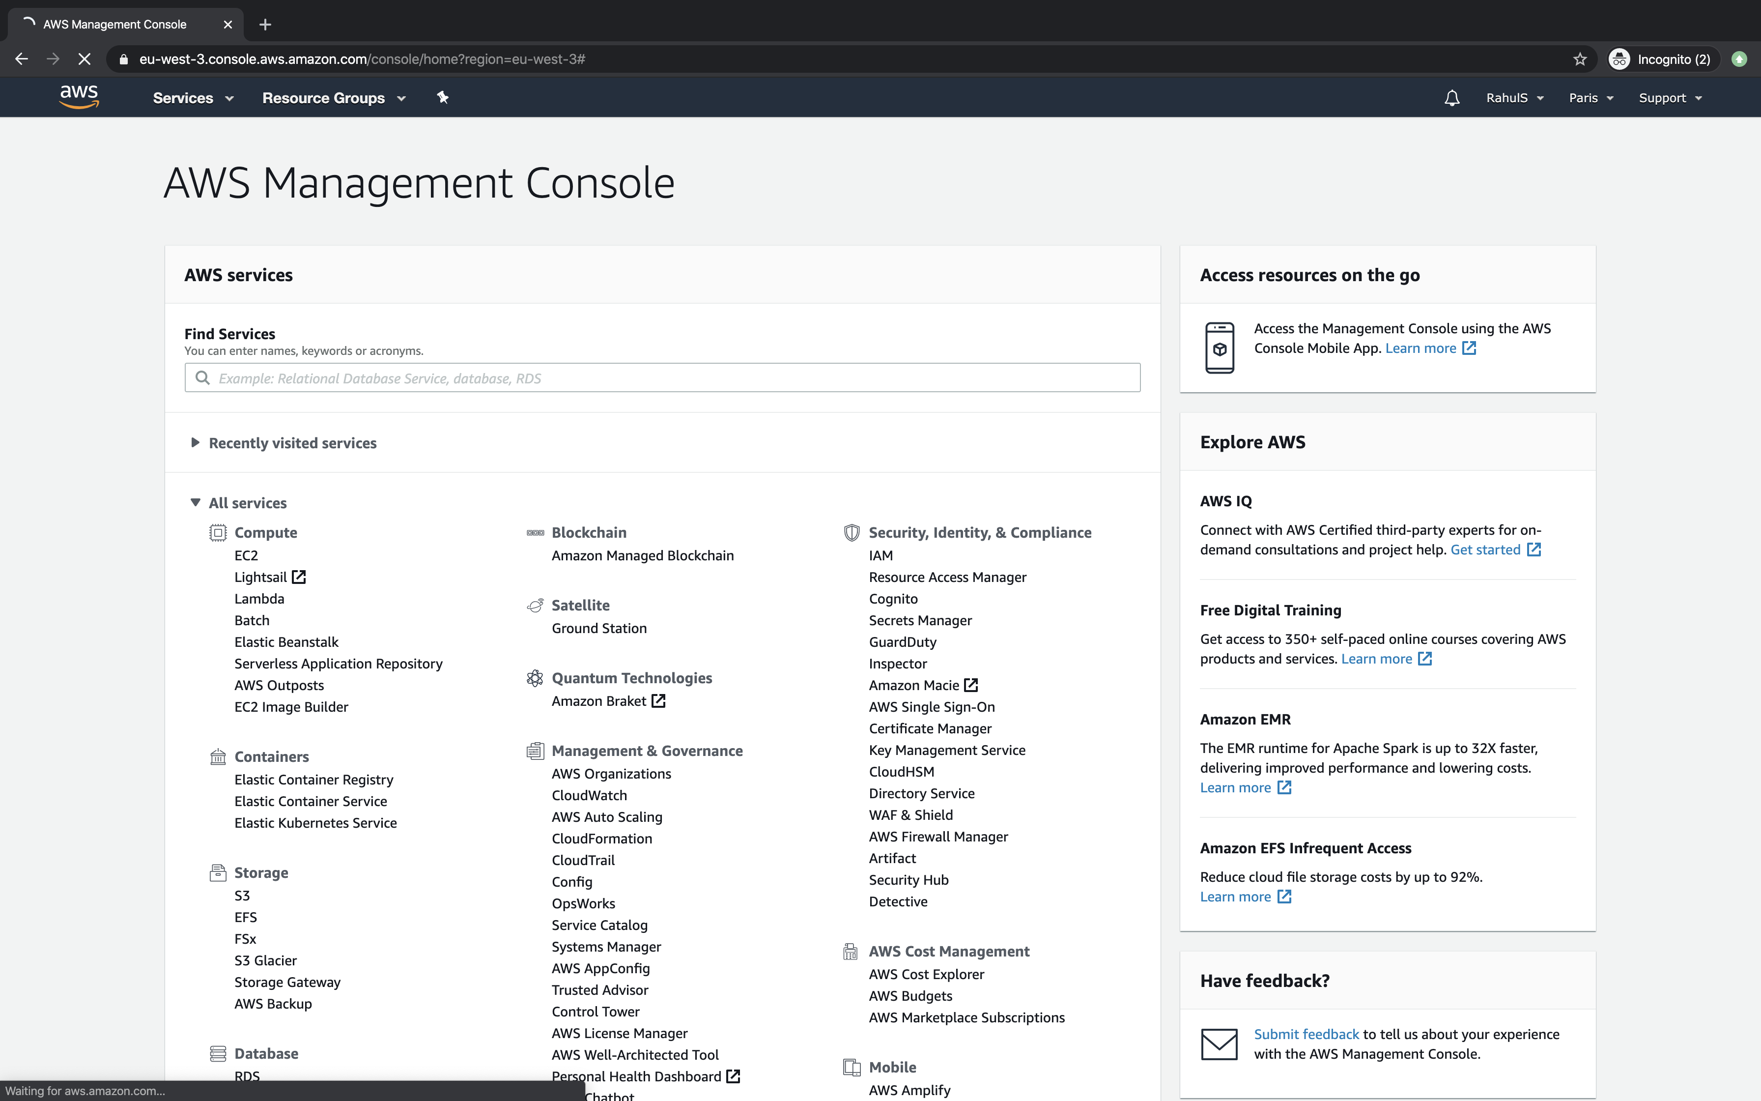This screenshot has height=1101, width=1761.
Task: Click the Mobile category icon
Action: coord(852,1067)
